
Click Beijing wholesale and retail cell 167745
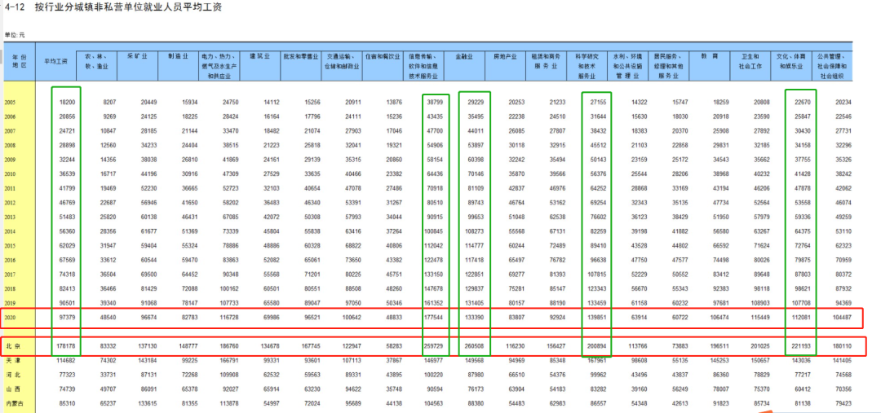pyautogui.click(x=310, y=347)
